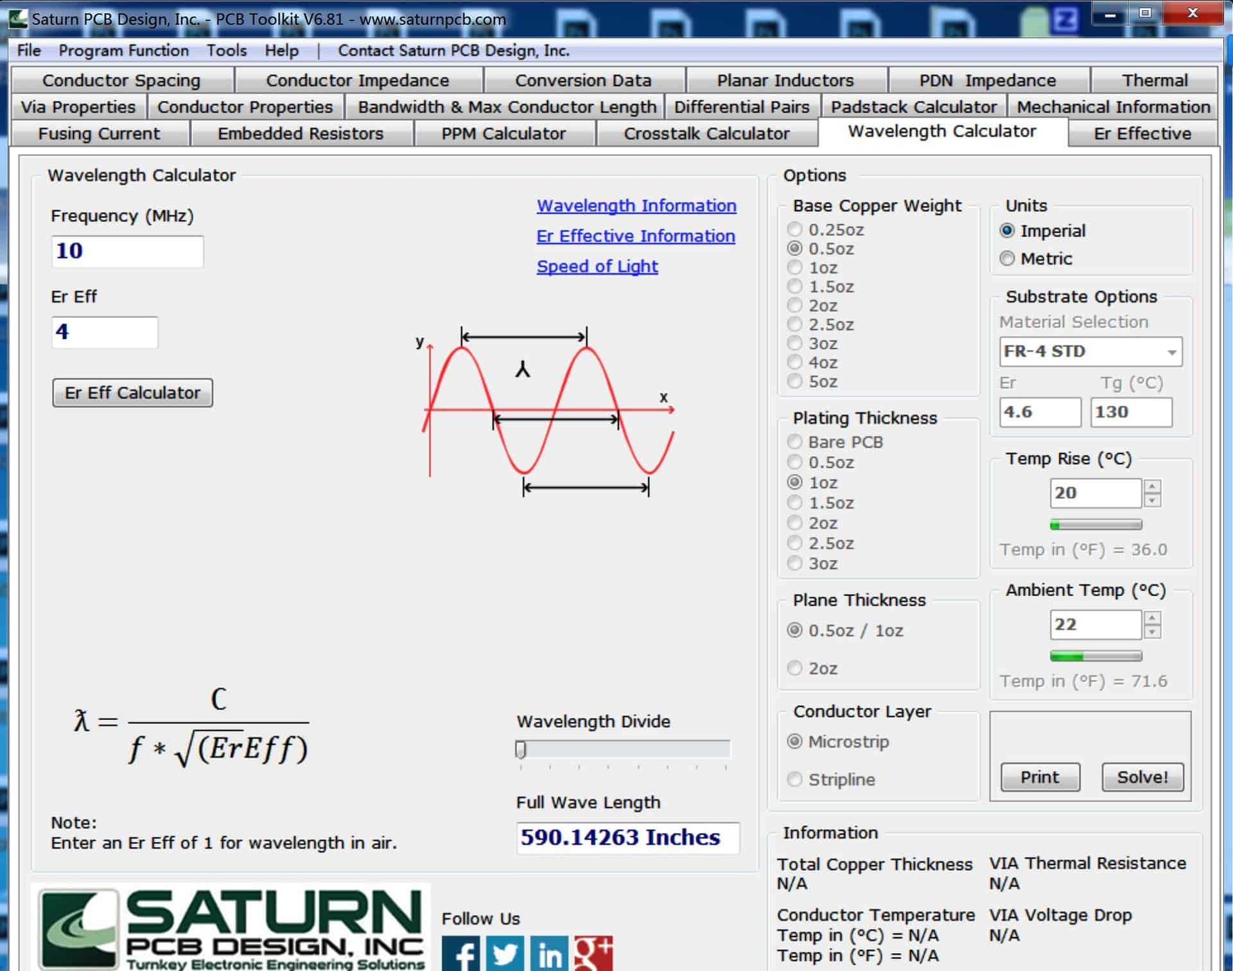Open the Program Function menu
Image resolution: width=1233 pixels, height=971 pixels.
click(x=123, y=51)
